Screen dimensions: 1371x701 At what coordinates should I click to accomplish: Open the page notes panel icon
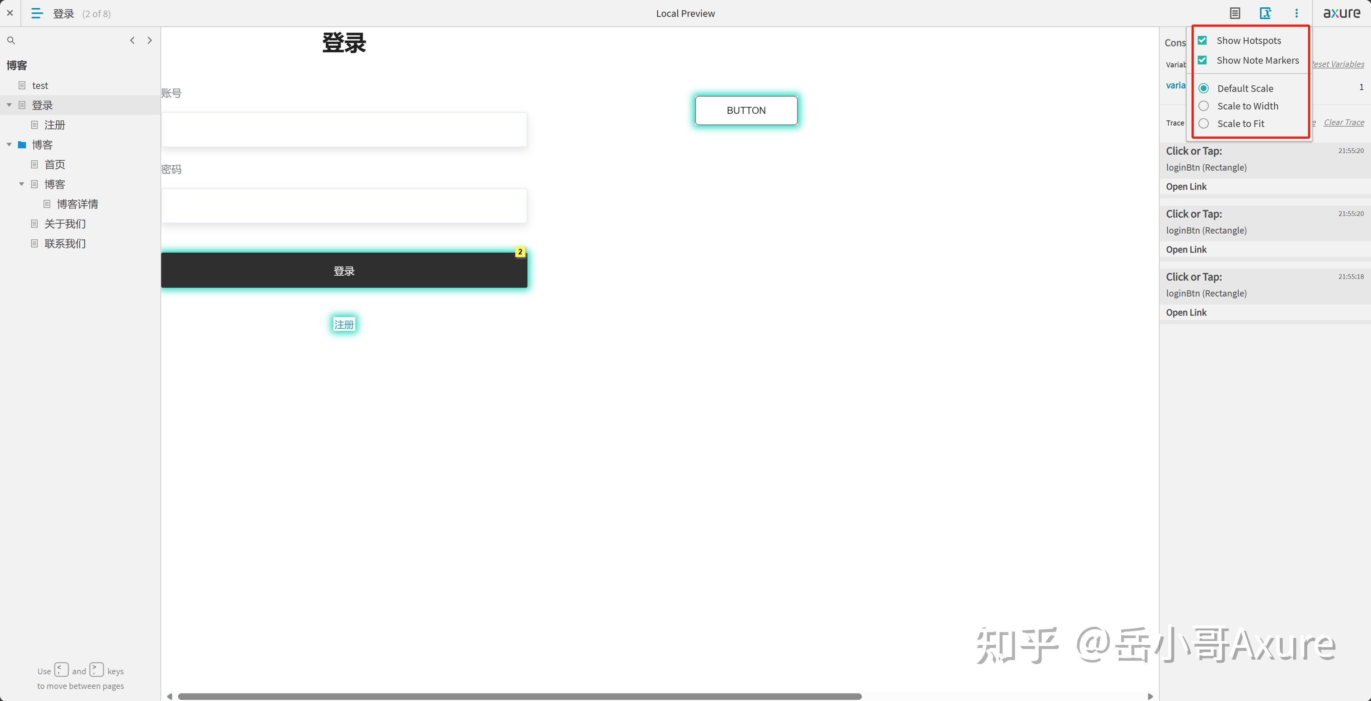pyautogui.click(x=1235, y=13)
